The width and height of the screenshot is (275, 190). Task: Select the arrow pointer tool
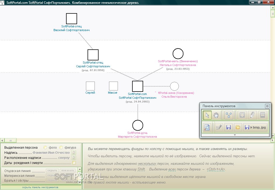207,115
